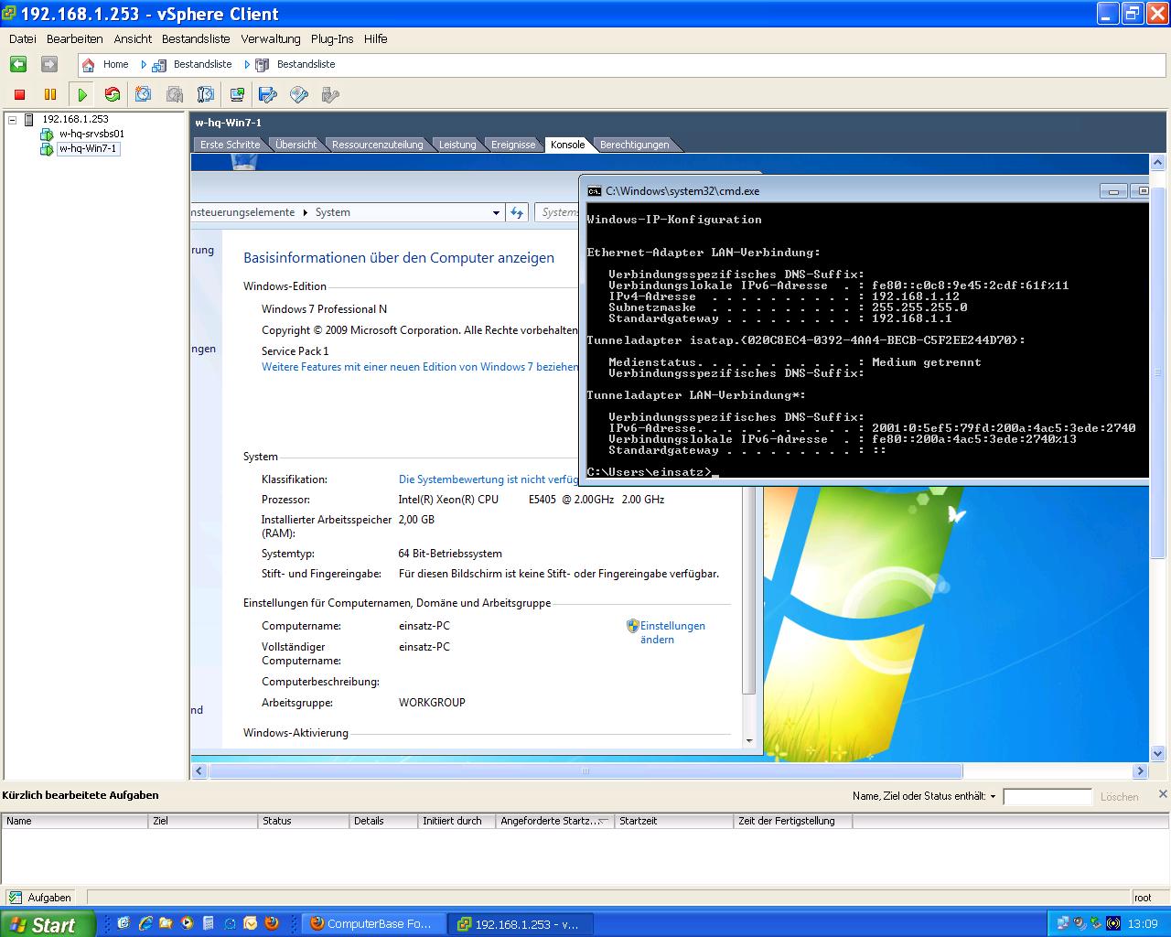Image resolution: width=1171 pixels, height=937 pixels.
Task: Open the Ansicht menu
Action: click(133, 38)
